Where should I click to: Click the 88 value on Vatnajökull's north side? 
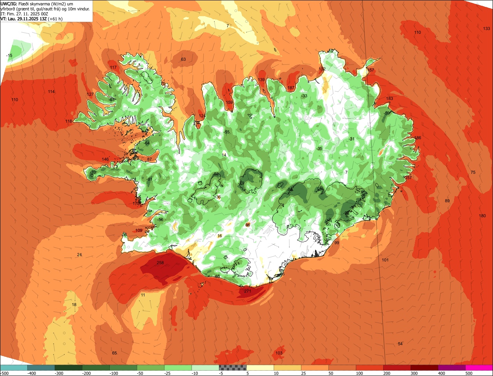[290, 190]
